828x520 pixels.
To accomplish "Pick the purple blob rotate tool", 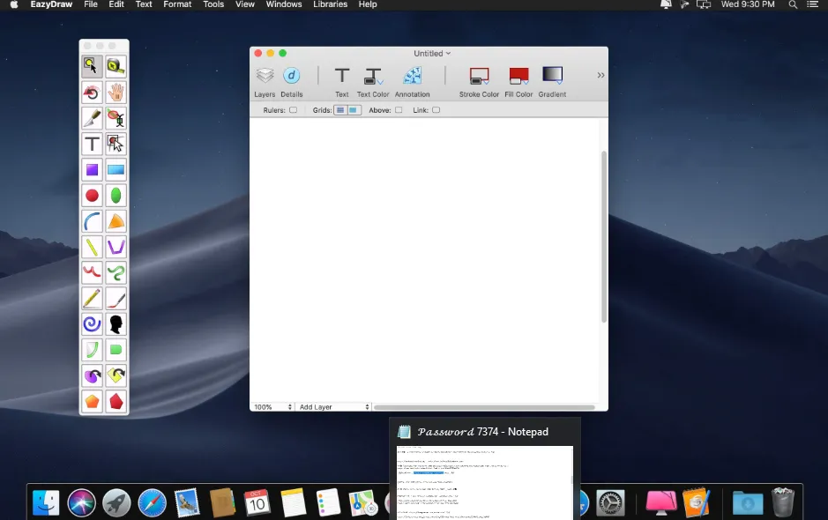I will tap(92, 375).
